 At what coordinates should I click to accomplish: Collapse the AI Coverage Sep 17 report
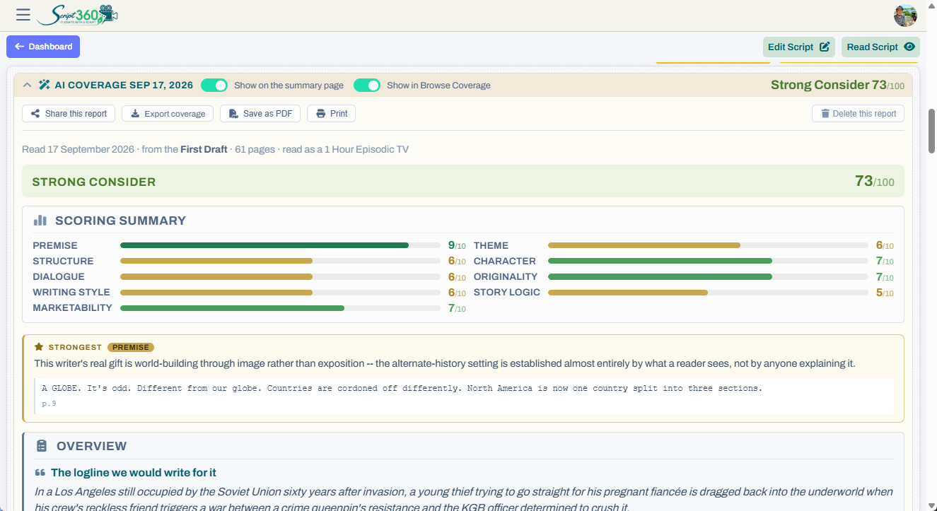(x=27, y=86)
